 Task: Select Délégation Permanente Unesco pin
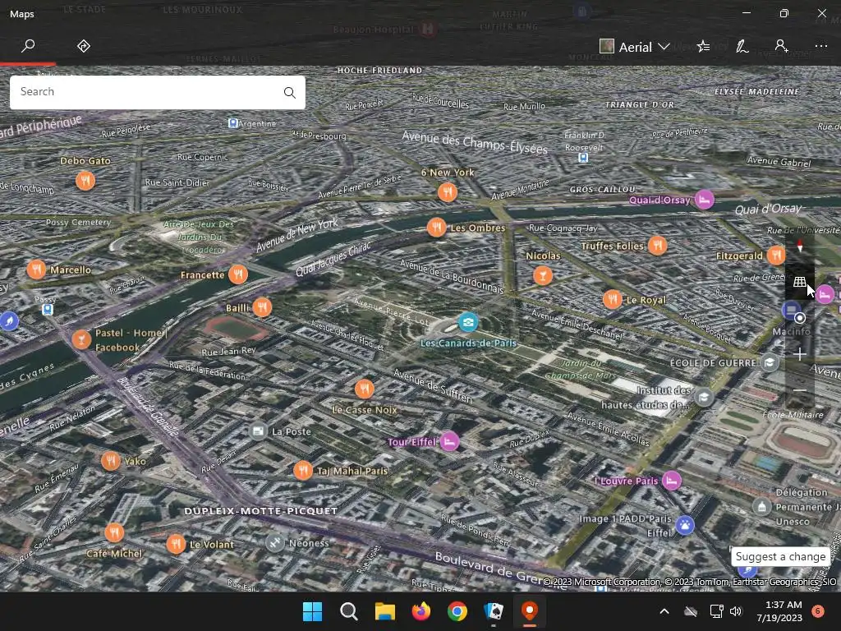pyautogui.click(x=761, y=506)
